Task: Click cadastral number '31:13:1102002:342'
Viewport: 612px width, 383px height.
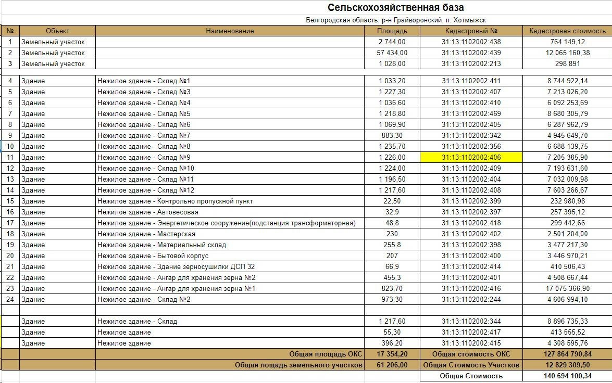Action: [471, 135]
